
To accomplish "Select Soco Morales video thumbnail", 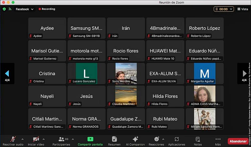I will click(x=126, y=73).
